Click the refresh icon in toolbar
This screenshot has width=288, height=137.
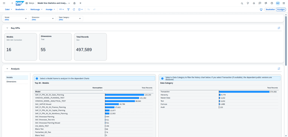click(x=74, y=9)
